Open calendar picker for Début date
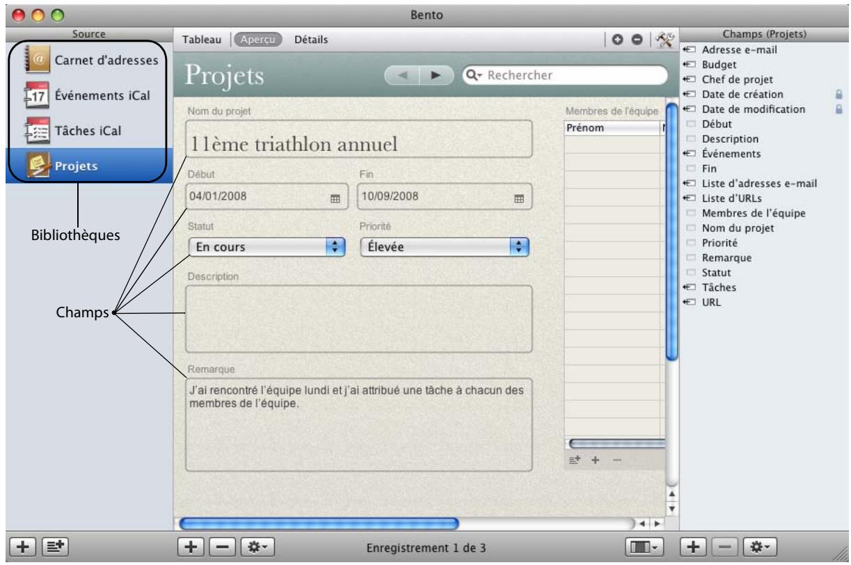Viewport: 851px width, 565px height. pos(335,198)
